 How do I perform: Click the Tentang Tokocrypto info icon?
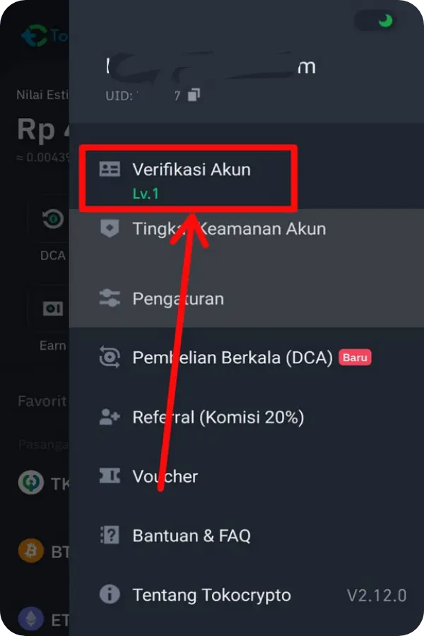click(109, 594)
